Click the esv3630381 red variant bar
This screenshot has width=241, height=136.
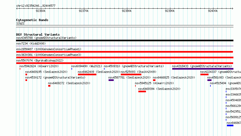[x=125, y=57]
